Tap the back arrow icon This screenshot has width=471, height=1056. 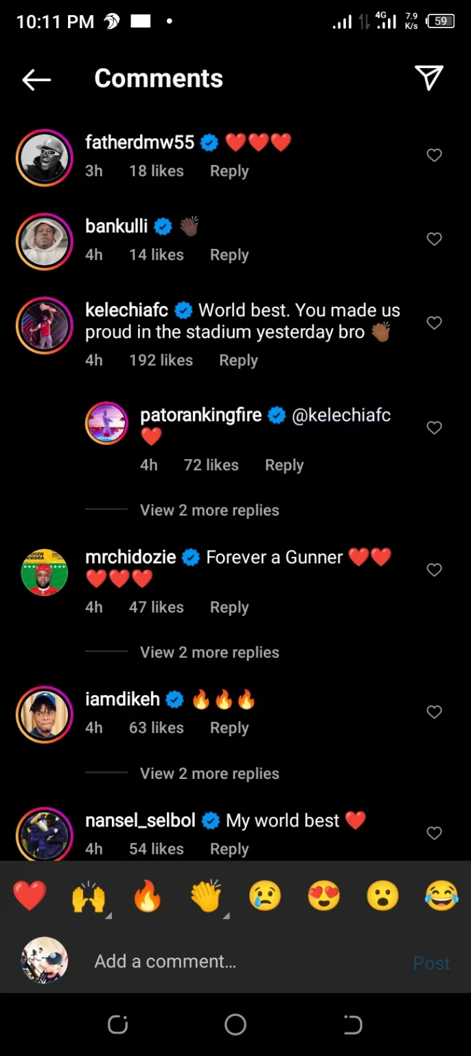click(x=36, y=80)
